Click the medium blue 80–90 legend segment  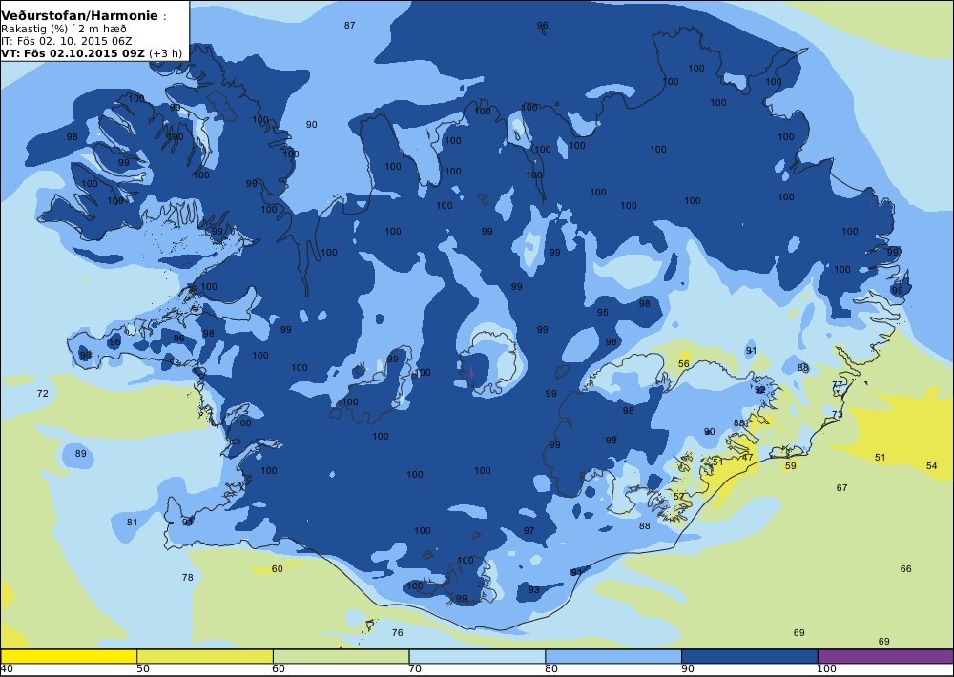pos(613,656)
